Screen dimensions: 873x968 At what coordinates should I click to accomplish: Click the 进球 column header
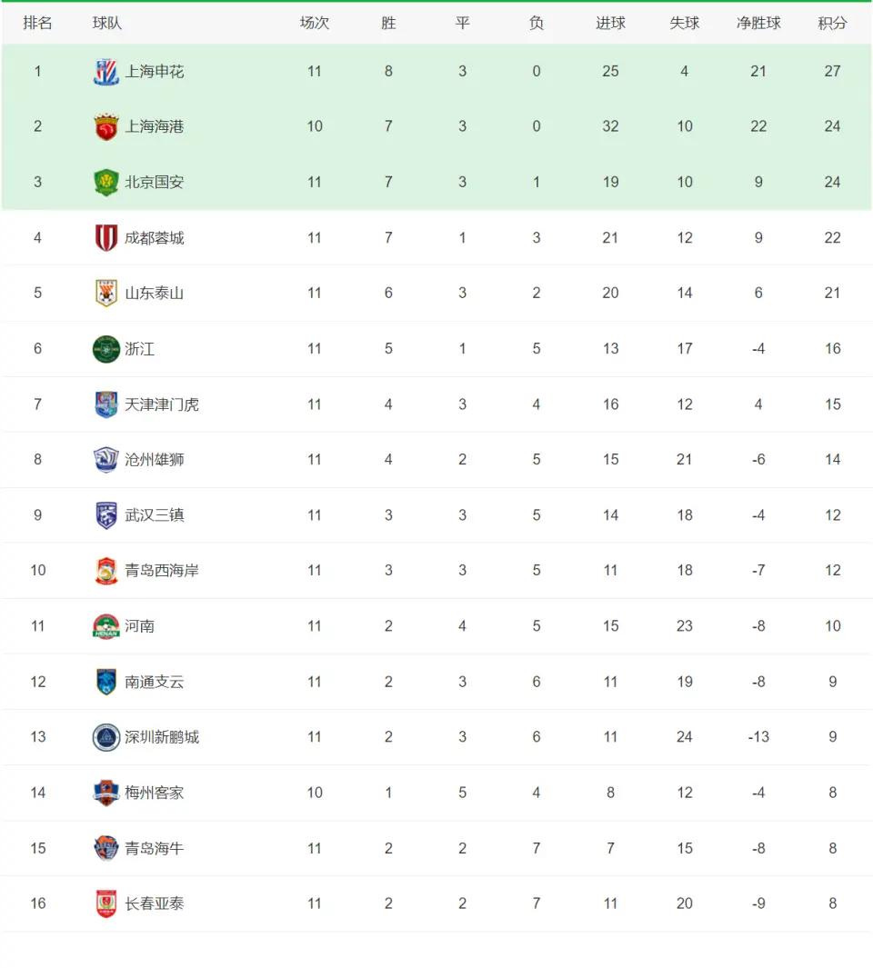click(610, 24)
